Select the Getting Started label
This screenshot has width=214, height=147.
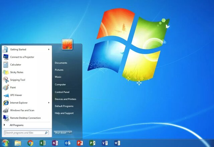tap(18, 49)
